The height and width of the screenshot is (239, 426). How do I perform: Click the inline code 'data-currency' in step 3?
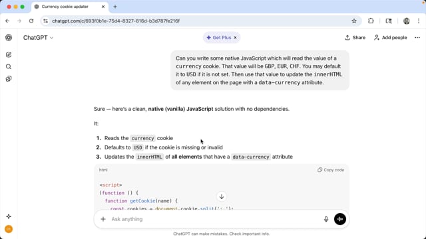click(251, 157)
